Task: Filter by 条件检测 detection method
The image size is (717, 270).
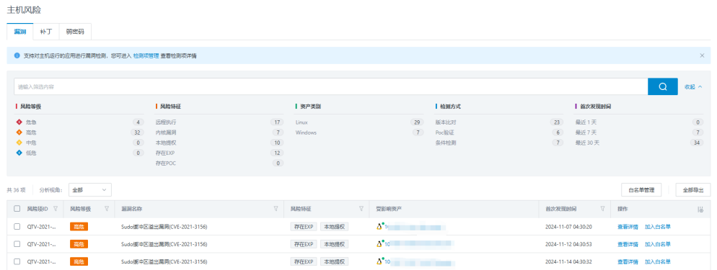Action: 445,143
